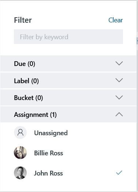Open the Bucket (0) filter header
Screen dimensions: 138x192
coord(68,97)
